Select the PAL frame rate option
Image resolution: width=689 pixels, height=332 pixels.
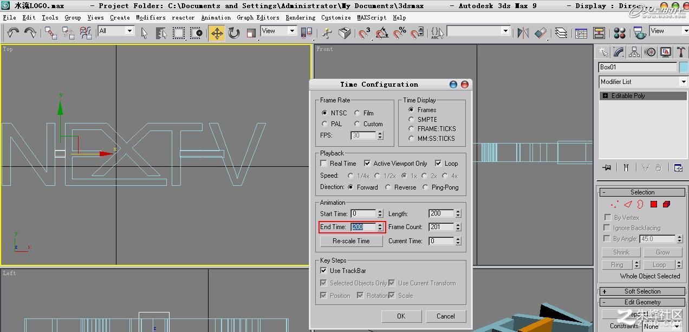333,123
